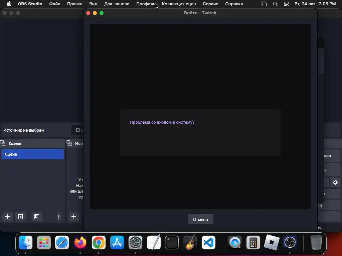The height and width of the screenshot is (256, 342).
Task: Open the Scenes panel three-dot menu
Action: pos(59,217)
